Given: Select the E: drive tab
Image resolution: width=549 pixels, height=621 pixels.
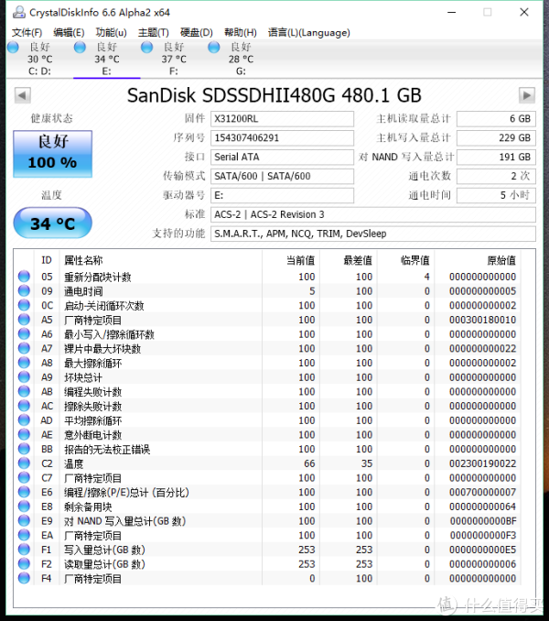Looking at the screenshot, I should pos(107,59).
